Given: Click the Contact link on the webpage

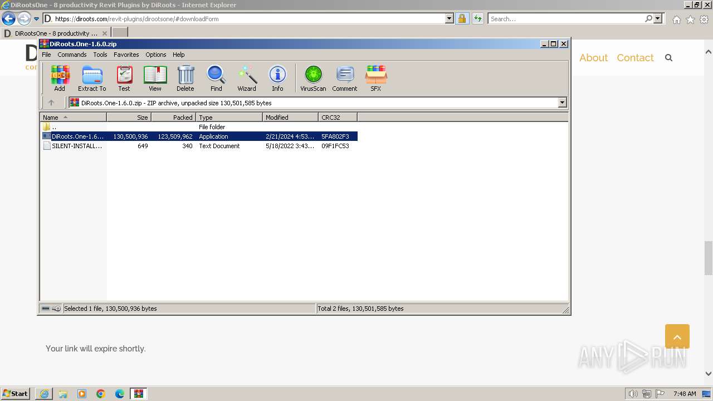Looking at the screenshot, I should click(x=635, y=58).
